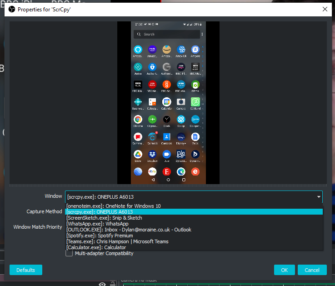
Task: Tap the green Citymapper icon
Action: pos(152,120)
